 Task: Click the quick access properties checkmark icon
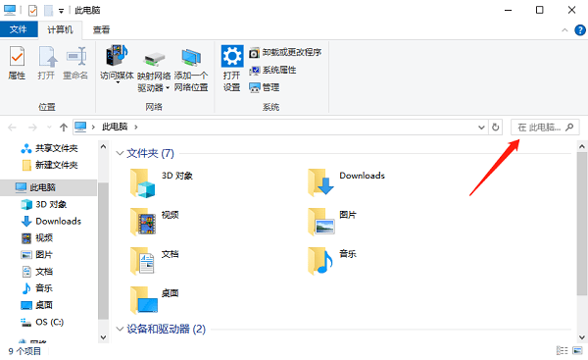click(x=33, y=11)
